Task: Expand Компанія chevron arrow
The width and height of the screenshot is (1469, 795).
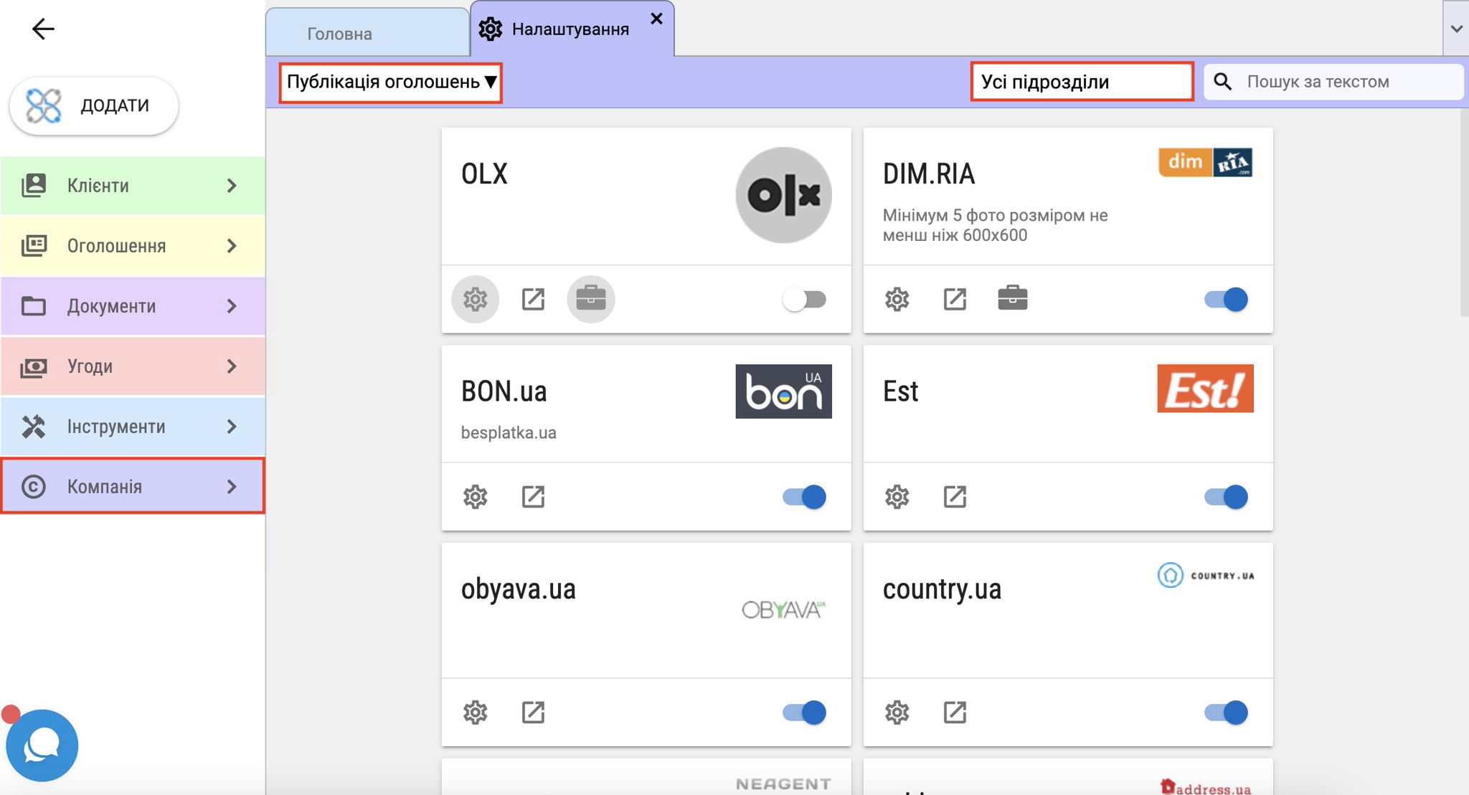Action: point(232,487)
